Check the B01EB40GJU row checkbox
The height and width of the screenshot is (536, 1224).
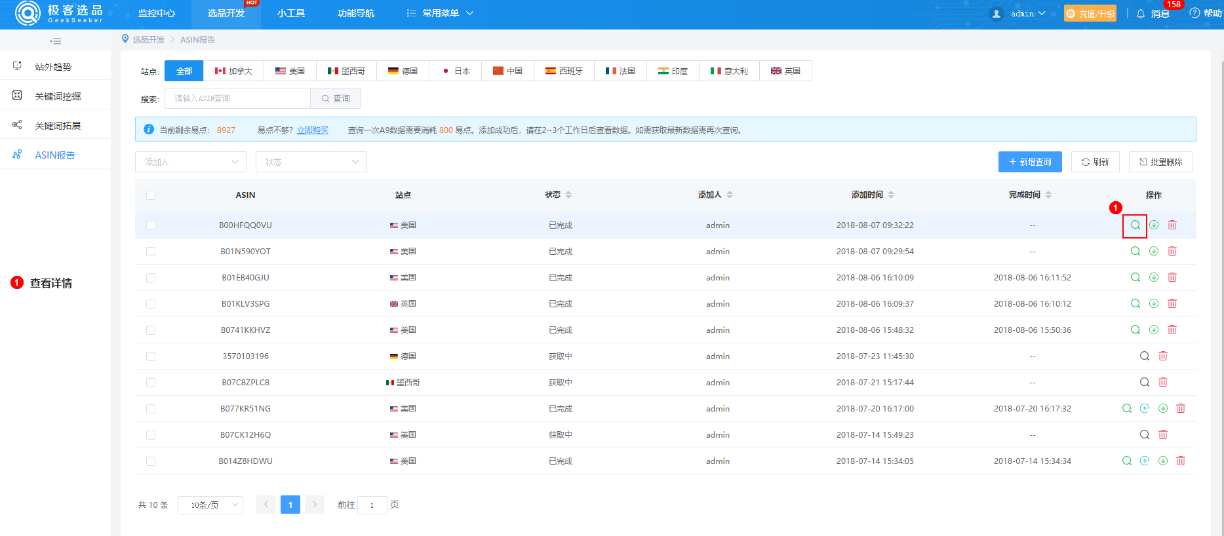[151, 278]
